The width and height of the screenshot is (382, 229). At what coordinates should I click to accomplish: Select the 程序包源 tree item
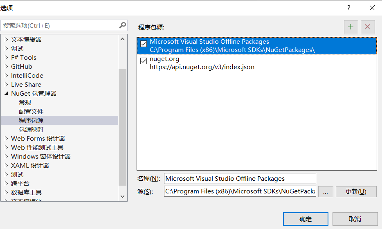tap(60, 120)
